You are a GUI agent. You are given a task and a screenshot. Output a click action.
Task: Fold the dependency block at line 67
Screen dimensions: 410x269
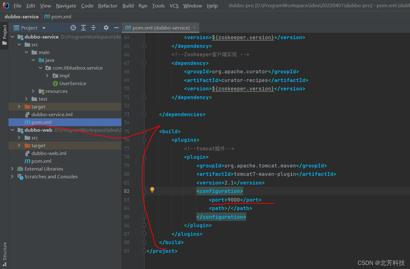point(144,63)
